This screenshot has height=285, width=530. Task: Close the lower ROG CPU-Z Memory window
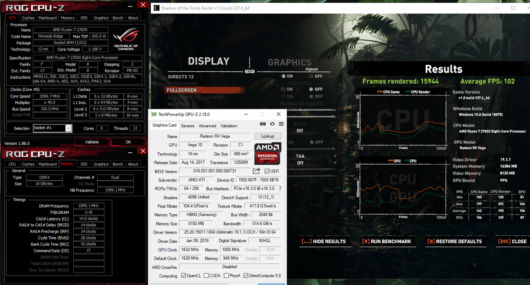click(143, 152)
